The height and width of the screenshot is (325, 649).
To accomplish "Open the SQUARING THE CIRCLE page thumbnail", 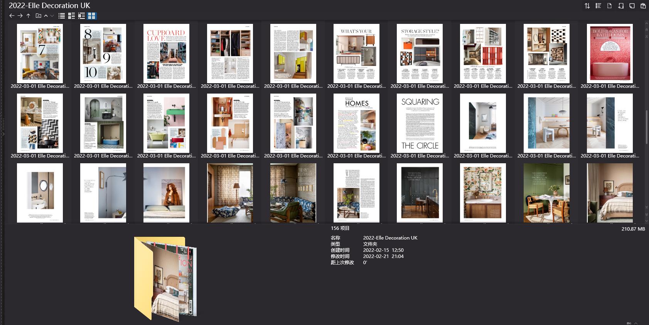I will [420, 123].
